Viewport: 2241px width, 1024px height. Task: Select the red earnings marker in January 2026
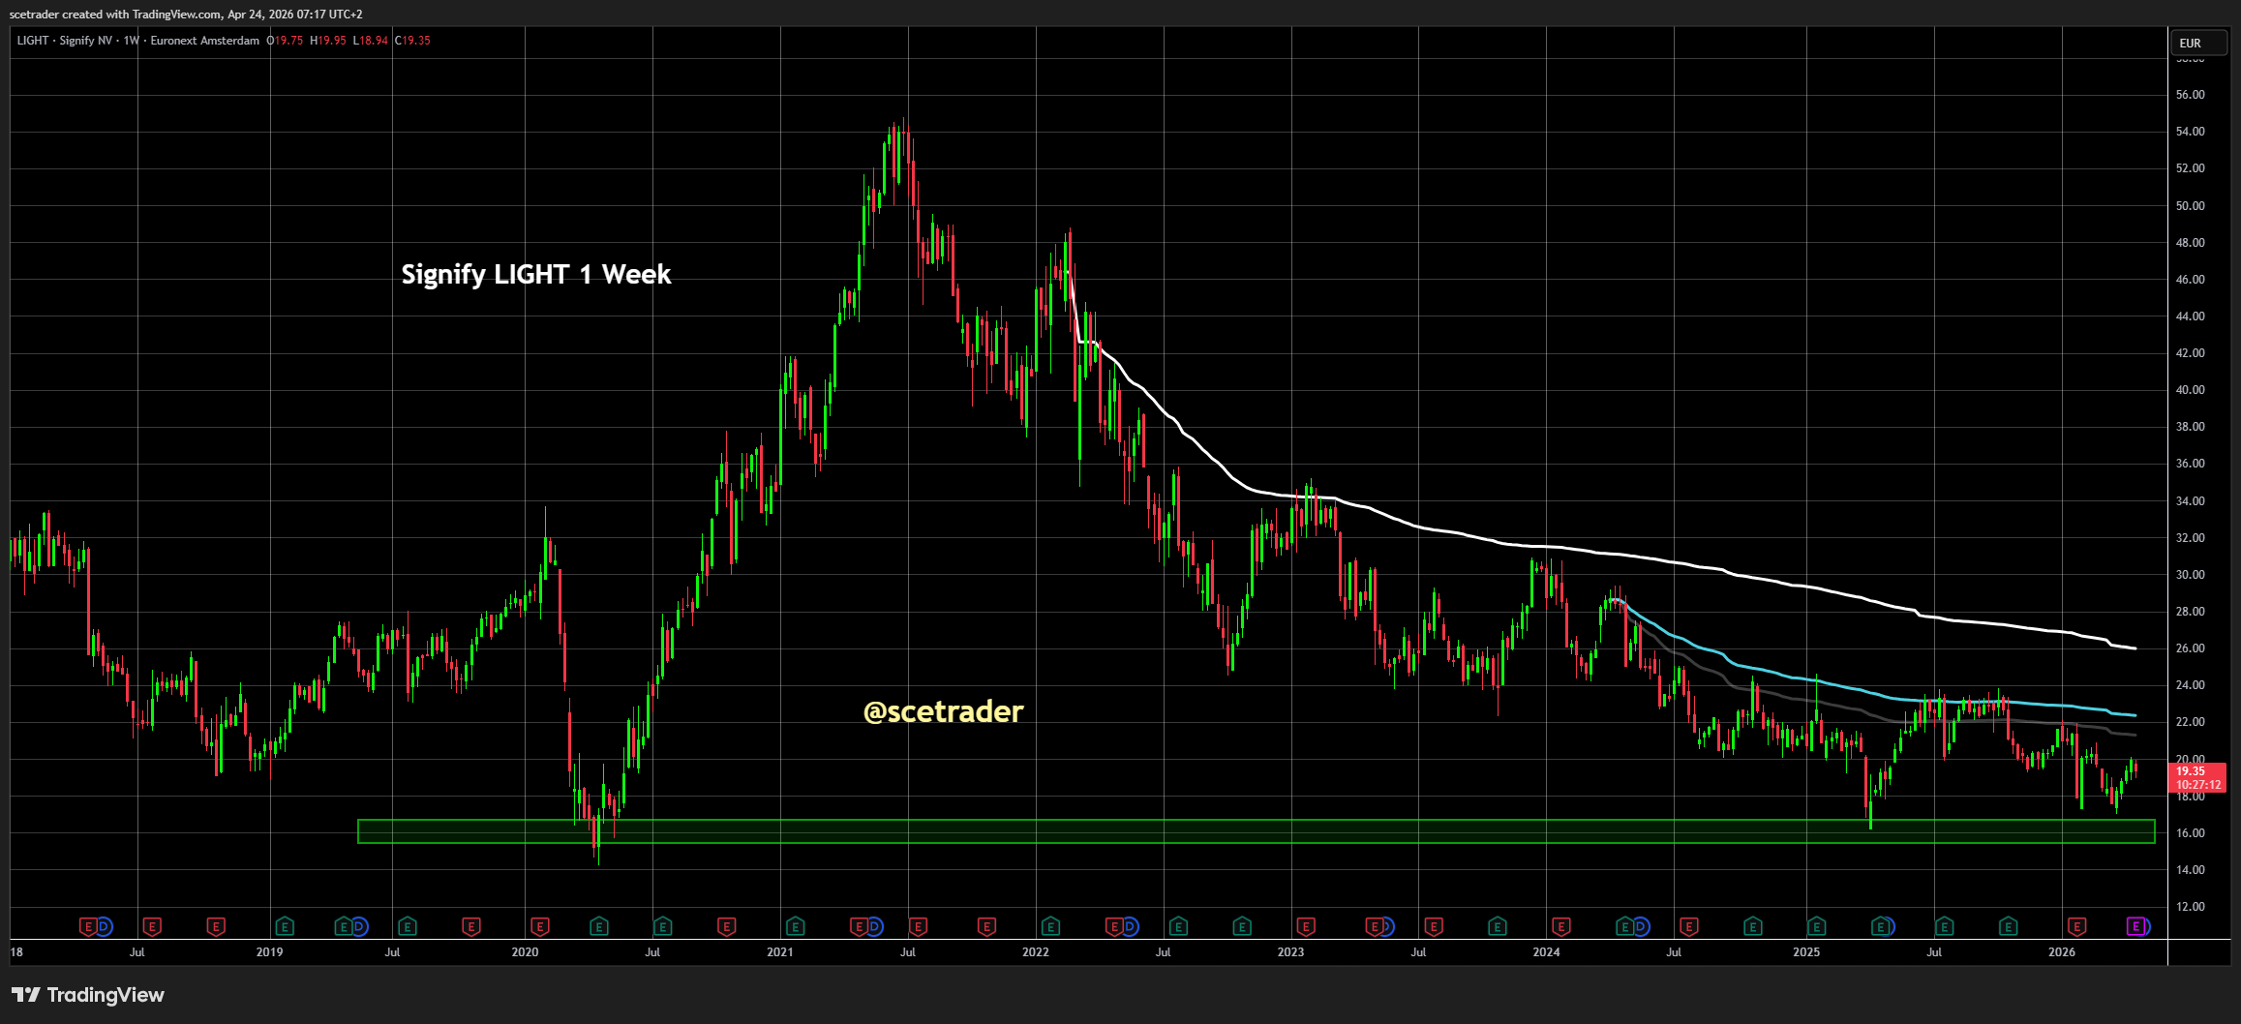2075,927
